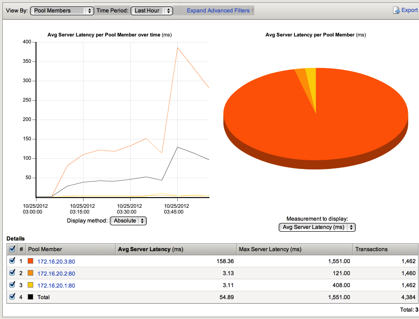Uncheck the row 1 checkbox for 172.16.20.3:80

(12, 261)
